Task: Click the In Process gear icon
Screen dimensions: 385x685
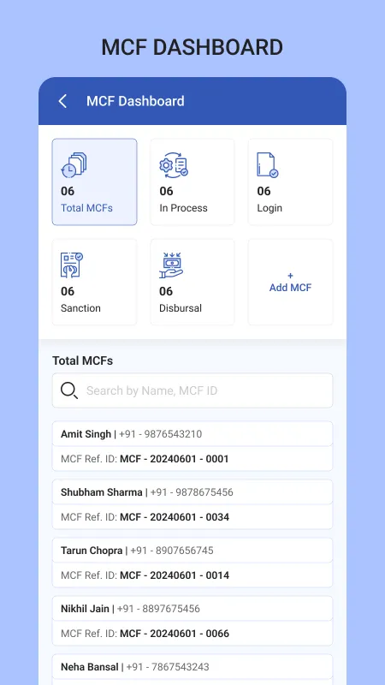Action: pos(174,164)
